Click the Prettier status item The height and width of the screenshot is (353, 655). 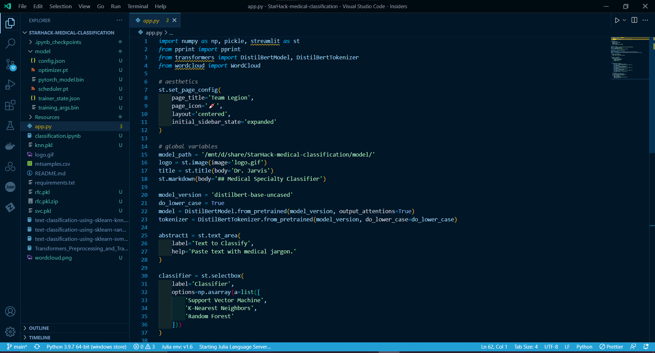(611, 347)
